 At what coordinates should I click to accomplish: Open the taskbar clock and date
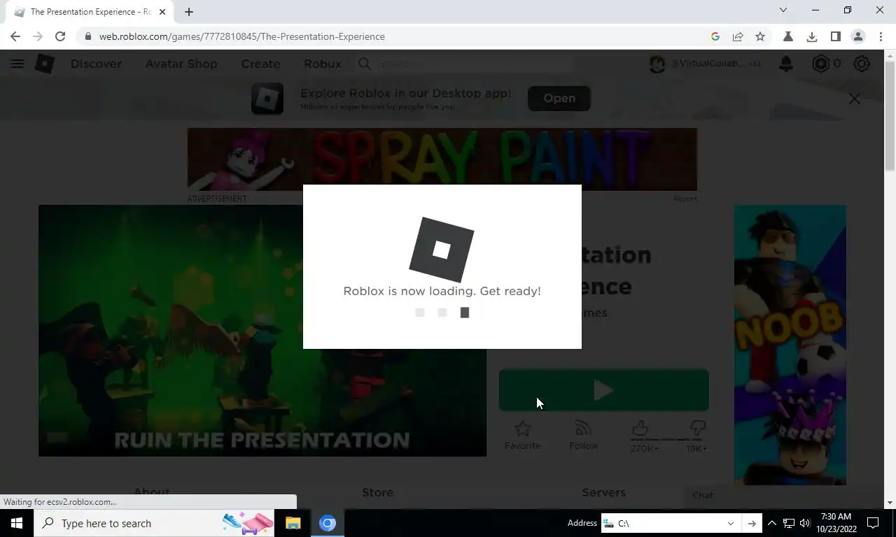pos(836,523)
